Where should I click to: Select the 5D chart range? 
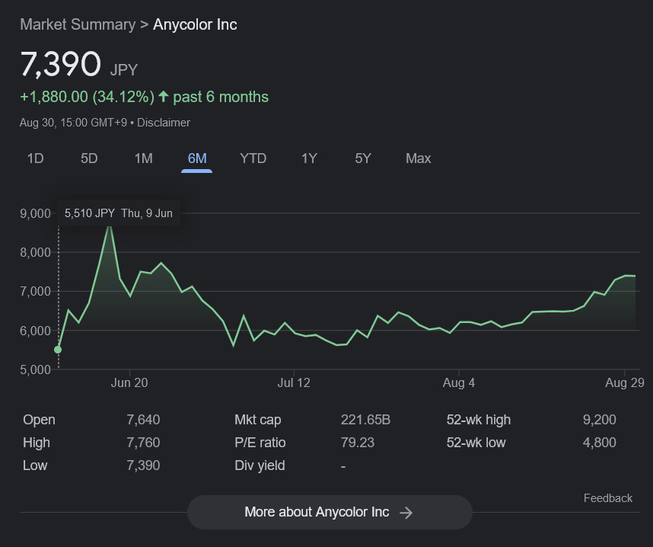click(89, 158)
